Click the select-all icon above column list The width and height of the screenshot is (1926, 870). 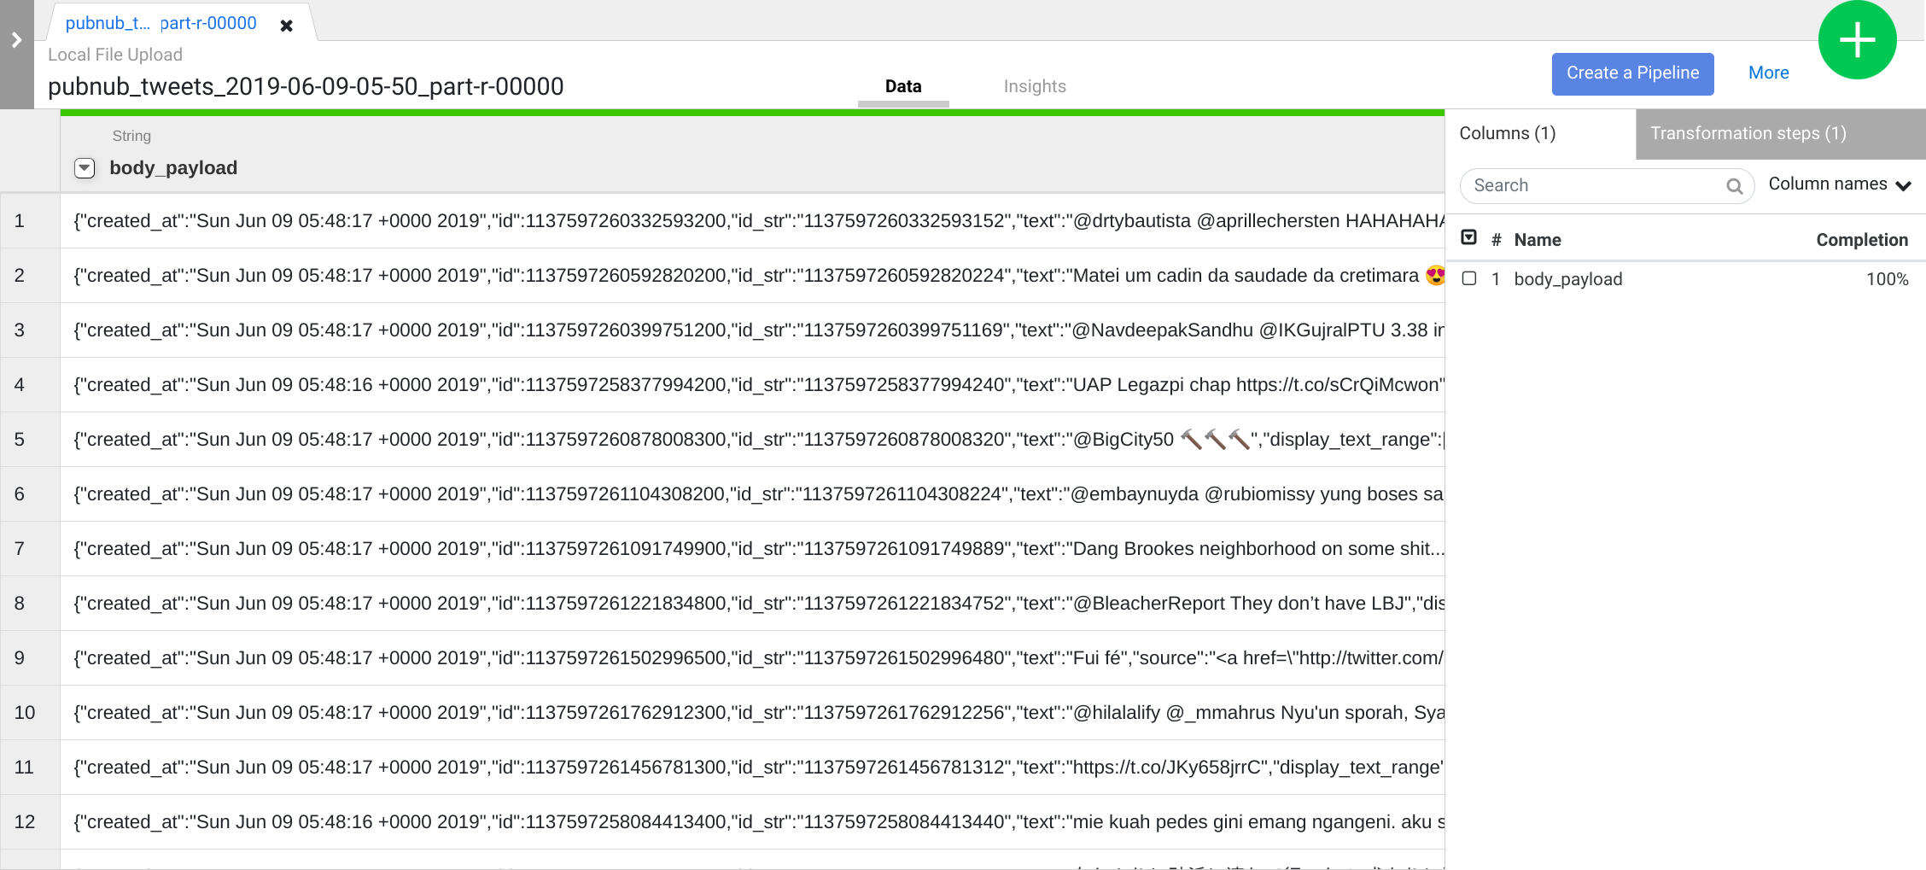1469,237
